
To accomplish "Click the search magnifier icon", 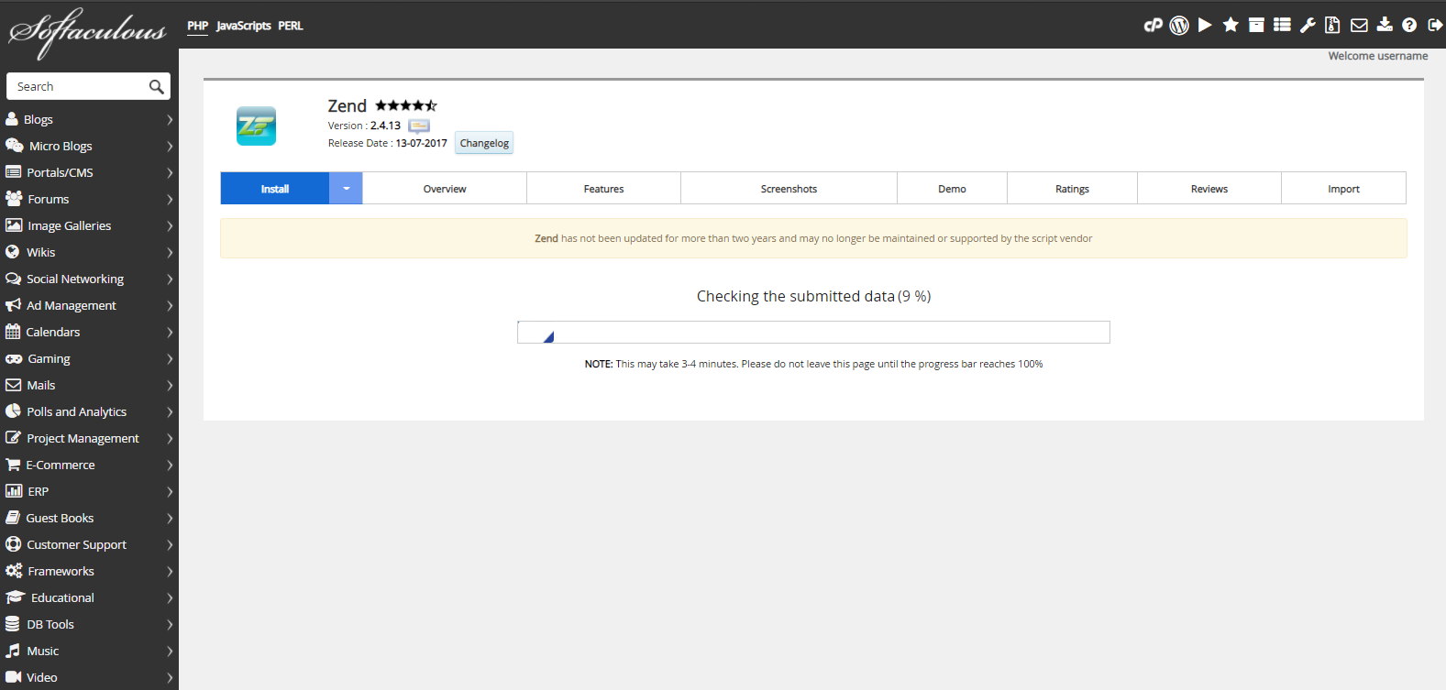I will tap(157, 86).
